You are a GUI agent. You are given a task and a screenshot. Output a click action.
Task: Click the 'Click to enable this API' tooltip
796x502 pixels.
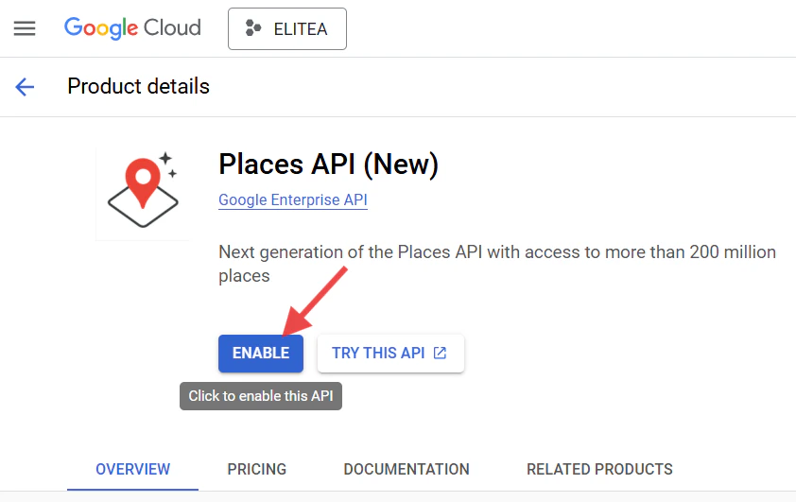(261, 396)
